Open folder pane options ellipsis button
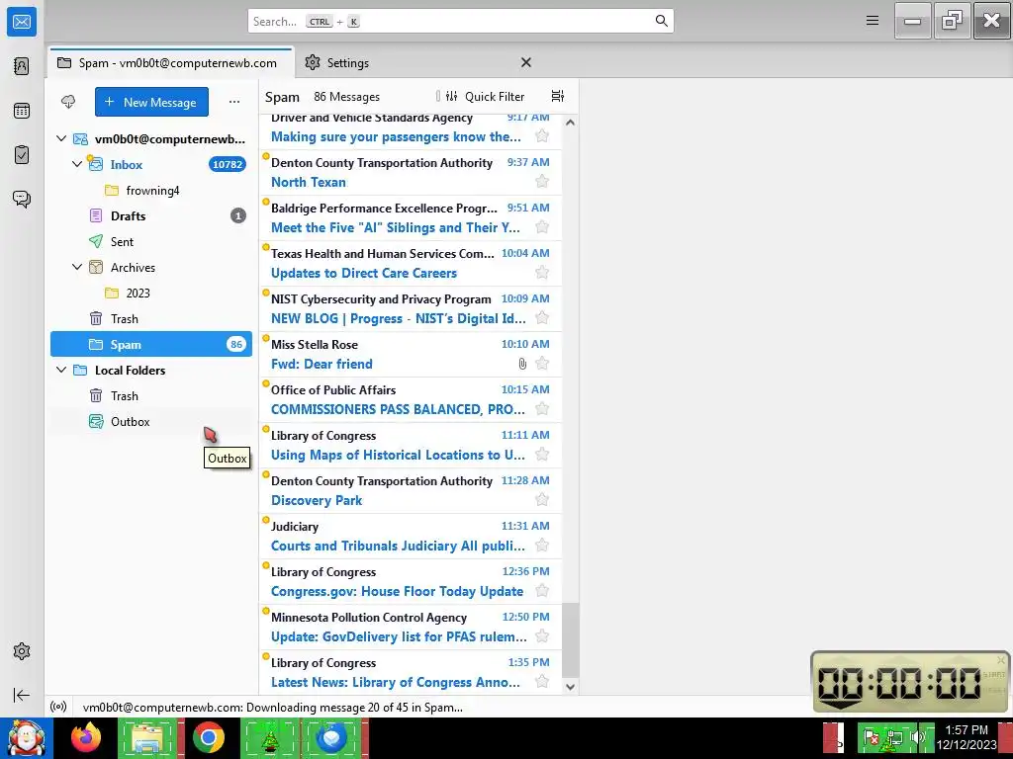 234,102
